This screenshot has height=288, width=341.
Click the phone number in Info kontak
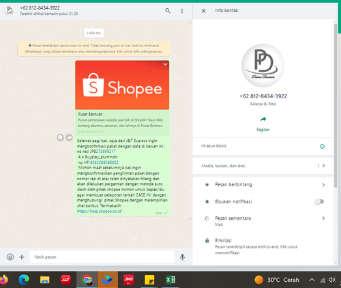(263, 96)
